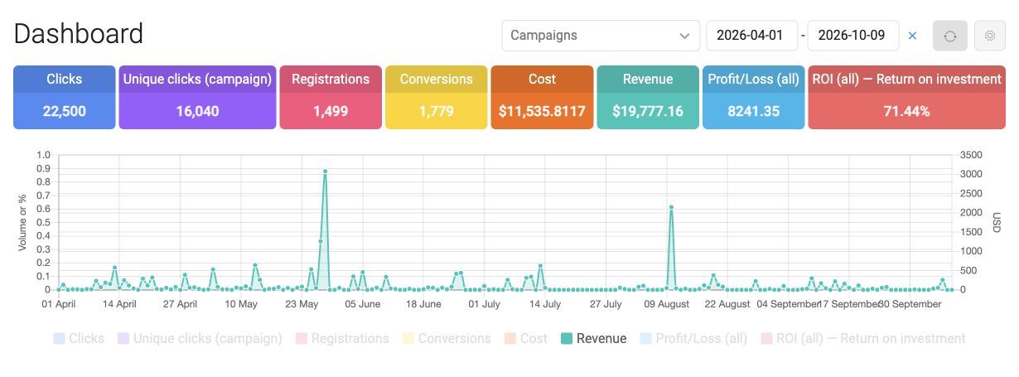
Task: Toggle Profit/Loss (all) legend series
Action: [693, 338]
